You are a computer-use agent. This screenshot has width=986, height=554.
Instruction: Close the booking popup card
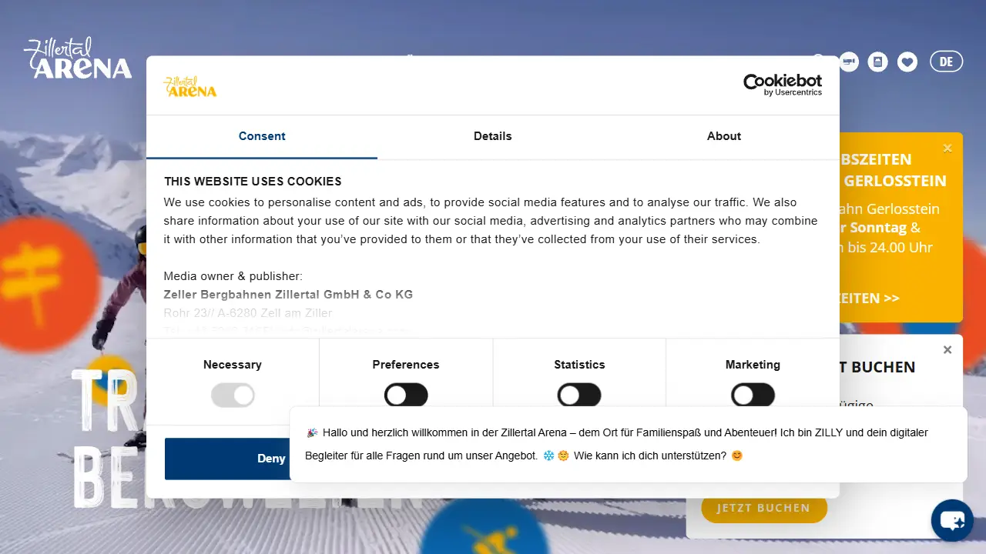coord(947,350)
